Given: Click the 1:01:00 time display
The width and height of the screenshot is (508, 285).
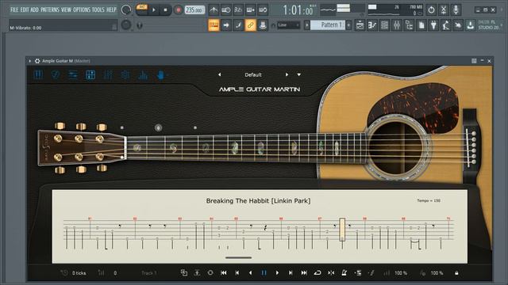Looking at the screenshot, I should (298, 10).
